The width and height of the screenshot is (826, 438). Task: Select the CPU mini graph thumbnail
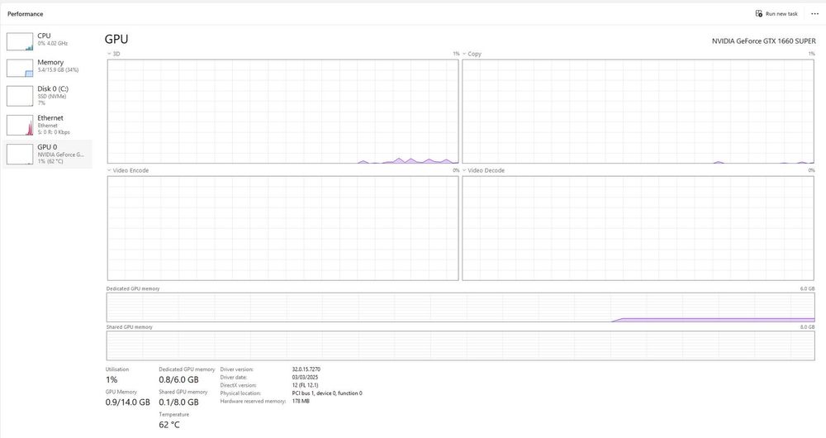coord(20,41)
